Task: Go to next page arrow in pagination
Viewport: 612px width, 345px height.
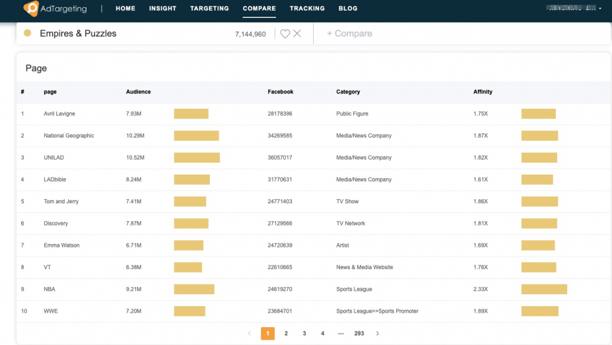Action: tap(378, 333)
